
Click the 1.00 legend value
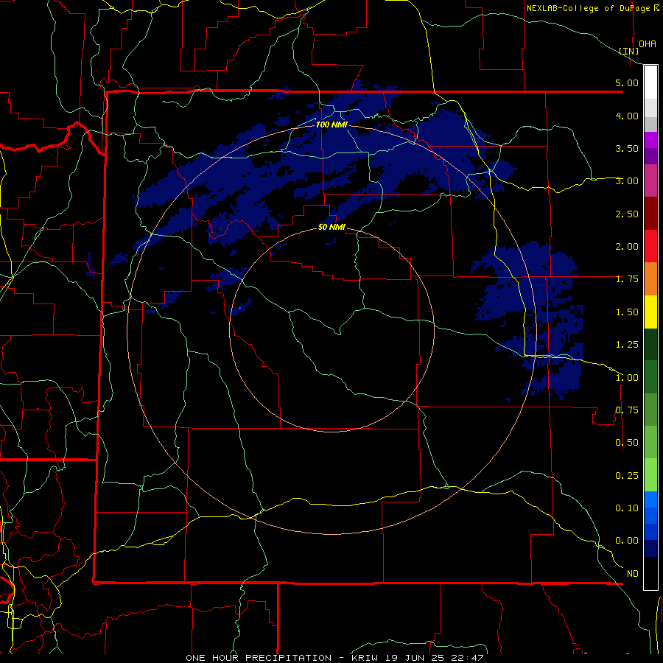coord(627,378)
